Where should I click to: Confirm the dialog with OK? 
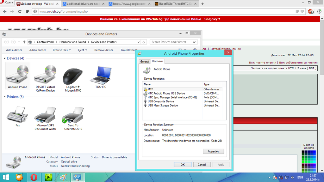point(183,165)
